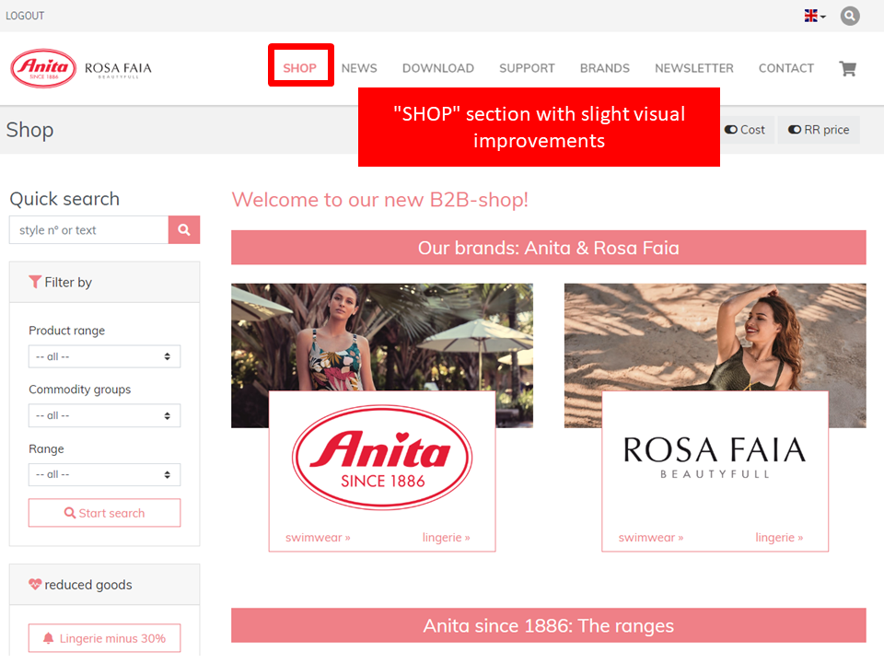884x663 pixels.
Task: Click the UK flag language icon
Action: click(812, 16)
